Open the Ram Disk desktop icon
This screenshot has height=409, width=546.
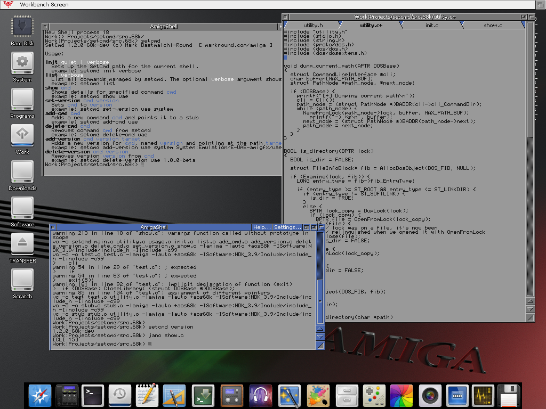tap(22, 27)
